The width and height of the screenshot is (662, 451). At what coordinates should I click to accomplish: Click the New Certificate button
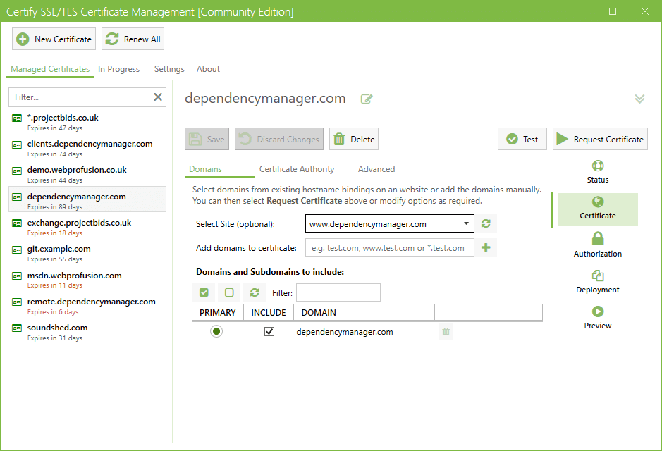[54, 39]
